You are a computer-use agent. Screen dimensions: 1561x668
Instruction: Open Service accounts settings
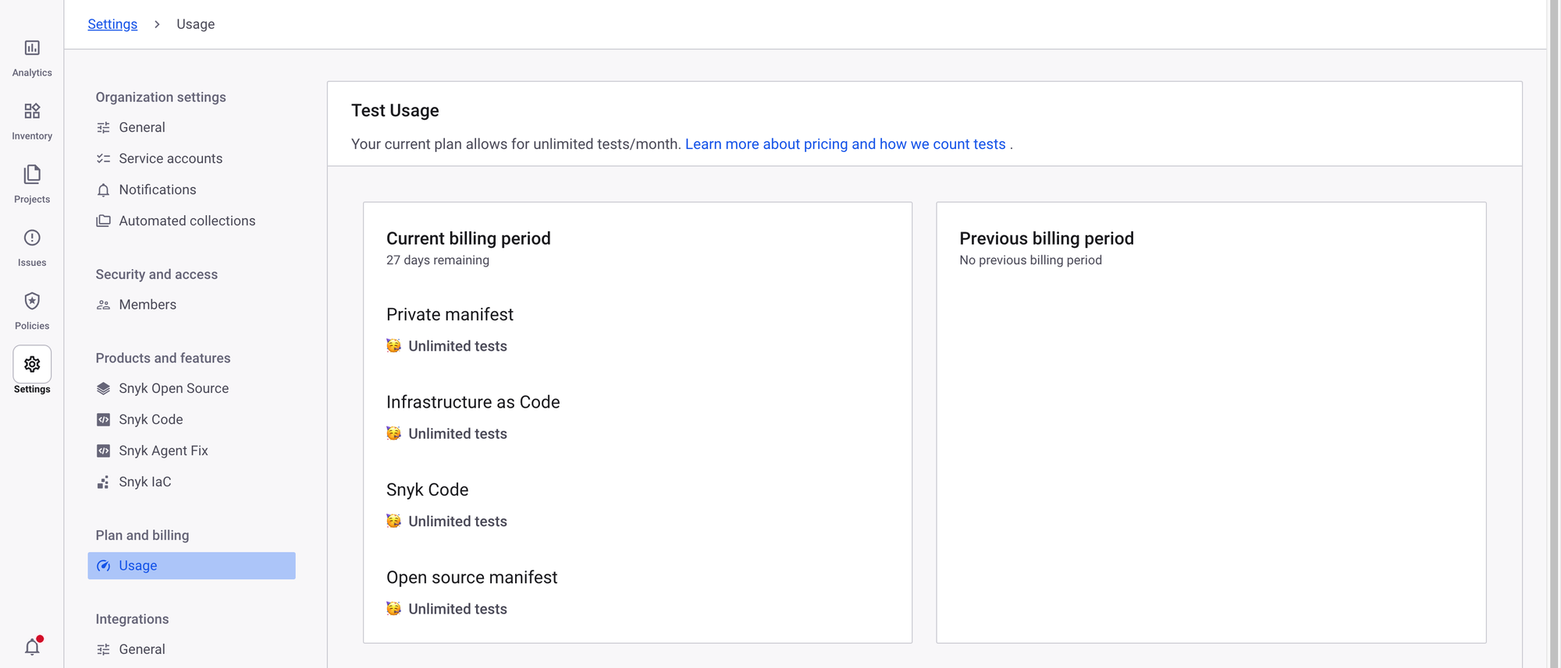click(170, 159)
